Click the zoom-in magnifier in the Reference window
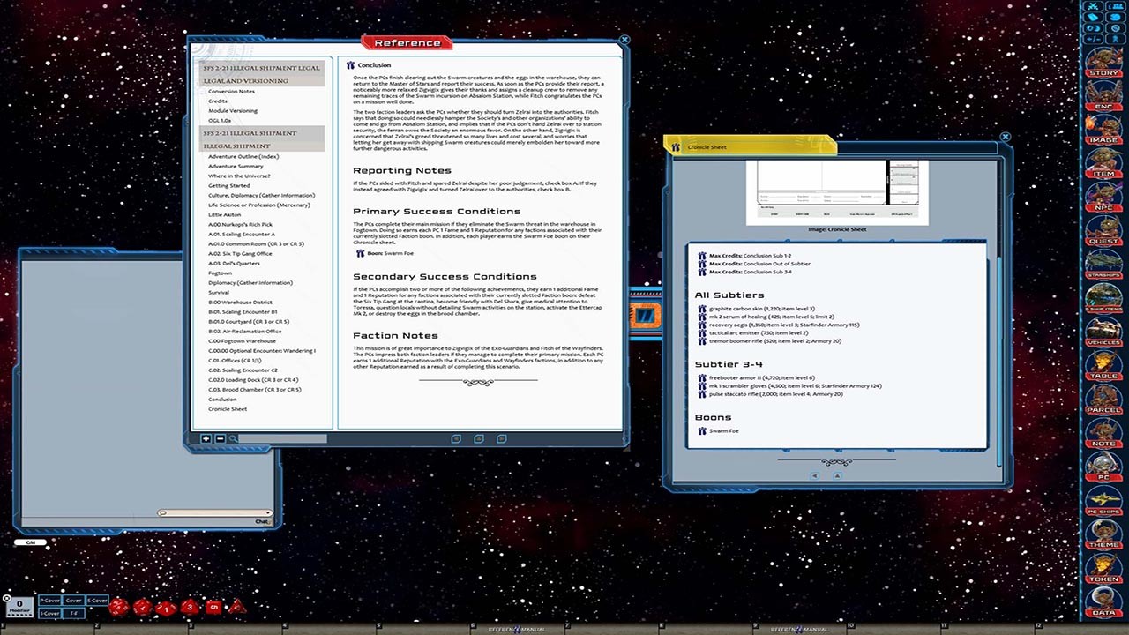 point(232,438)
